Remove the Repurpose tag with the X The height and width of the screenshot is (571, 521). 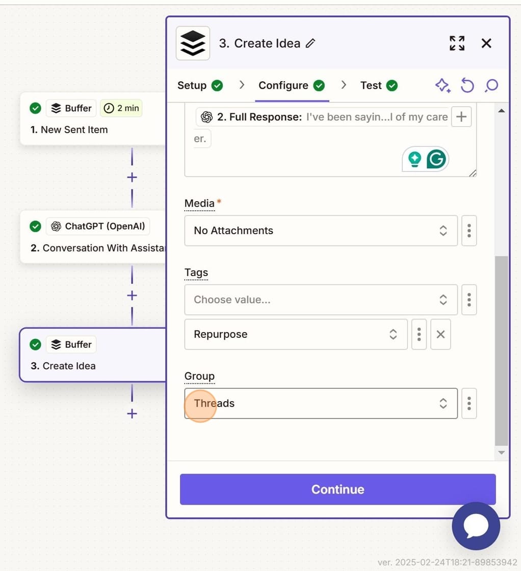click(x=440, y=334)
